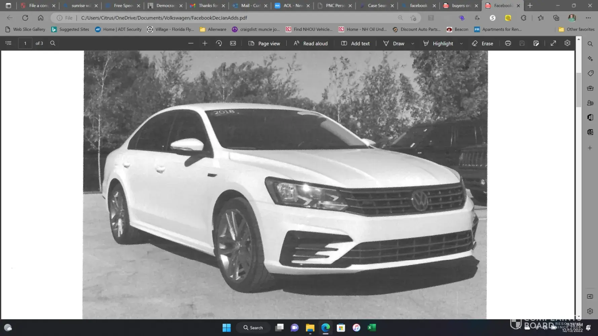Screen dimensions: 598x336
Task: Toggle the Erase tool
Action: [483, 43]
